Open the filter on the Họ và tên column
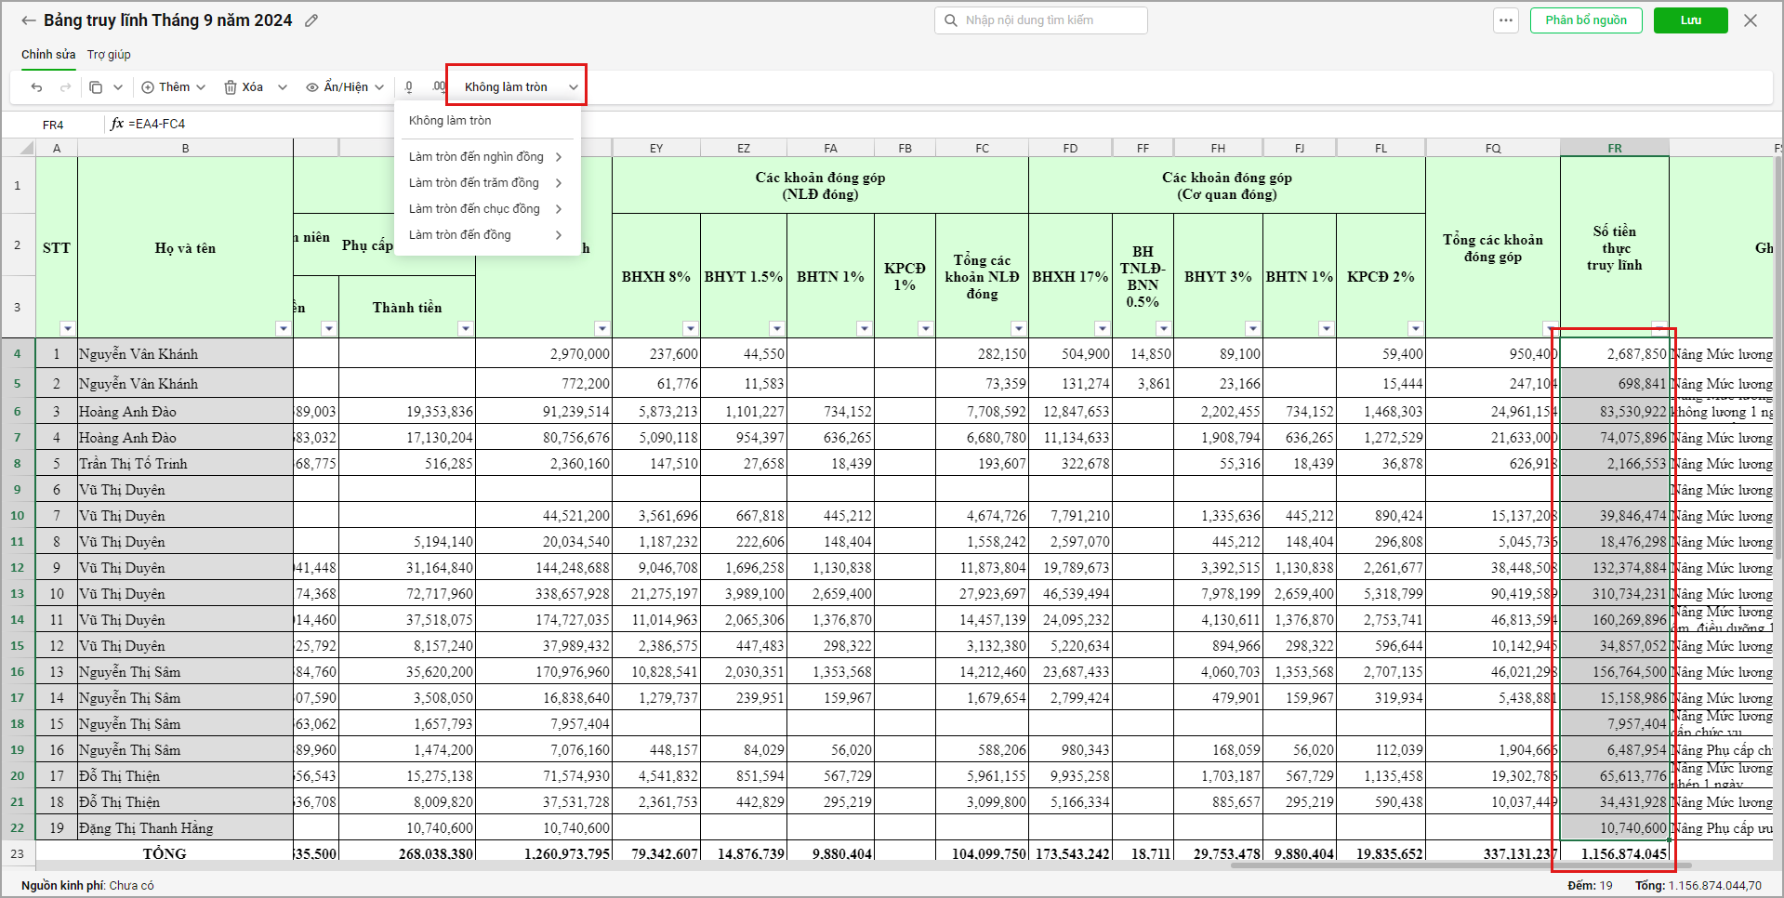The image size is (1784, 898). [x=283, y=328]
